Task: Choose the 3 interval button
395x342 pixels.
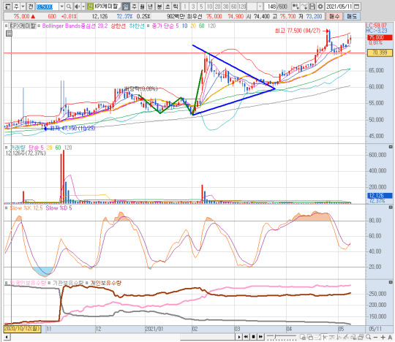Action: 193,7
